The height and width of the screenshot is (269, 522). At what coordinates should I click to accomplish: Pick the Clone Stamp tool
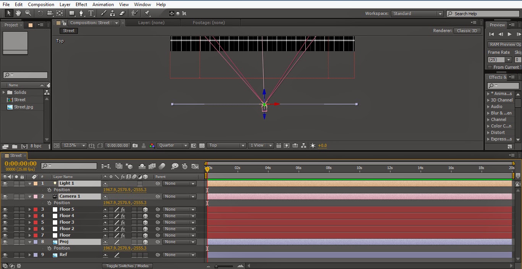coord(112,13)
